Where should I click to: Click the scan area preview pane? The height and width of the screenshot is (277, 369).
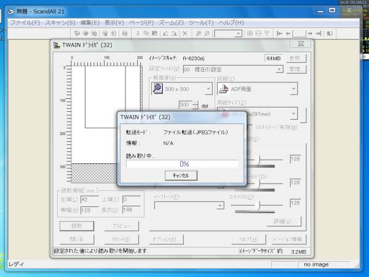coord(106,125)
